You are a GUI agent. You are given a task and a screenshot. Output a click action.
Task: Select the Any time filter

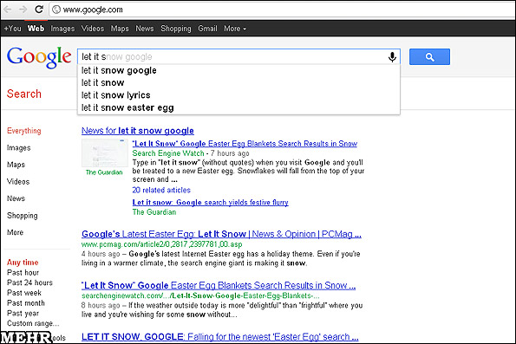pos(23,263)
